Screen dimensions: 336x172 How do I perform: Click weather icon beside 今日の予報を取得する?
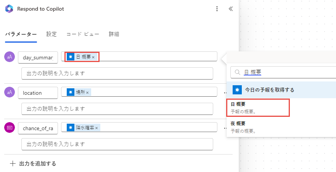tap(237, 90)
